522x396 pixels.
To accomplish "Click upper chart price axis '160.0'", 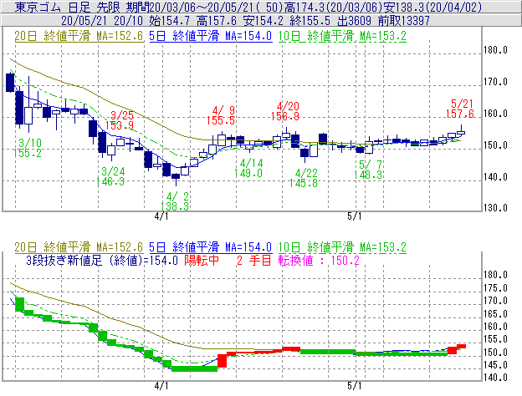I will 495,114.
